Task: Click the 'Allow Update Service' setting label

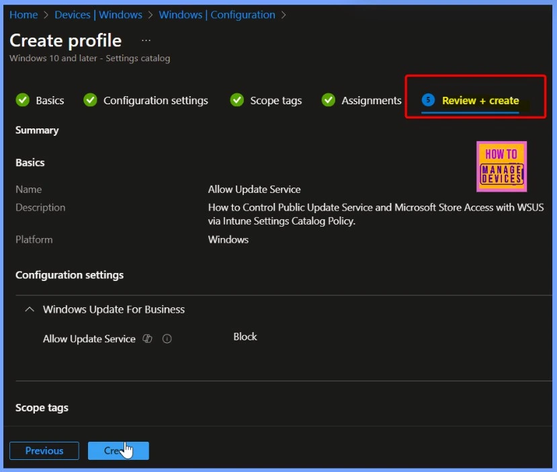Action: (89, 339)
